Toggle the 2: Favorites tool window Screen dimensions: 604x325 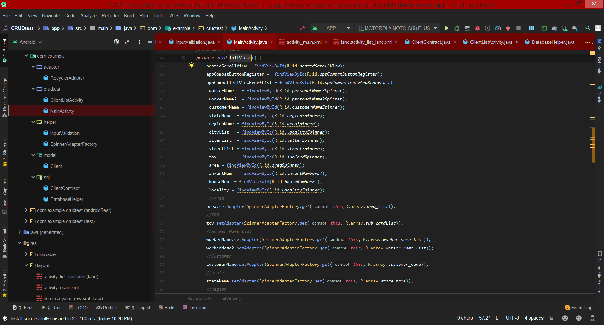coord(5,283)
